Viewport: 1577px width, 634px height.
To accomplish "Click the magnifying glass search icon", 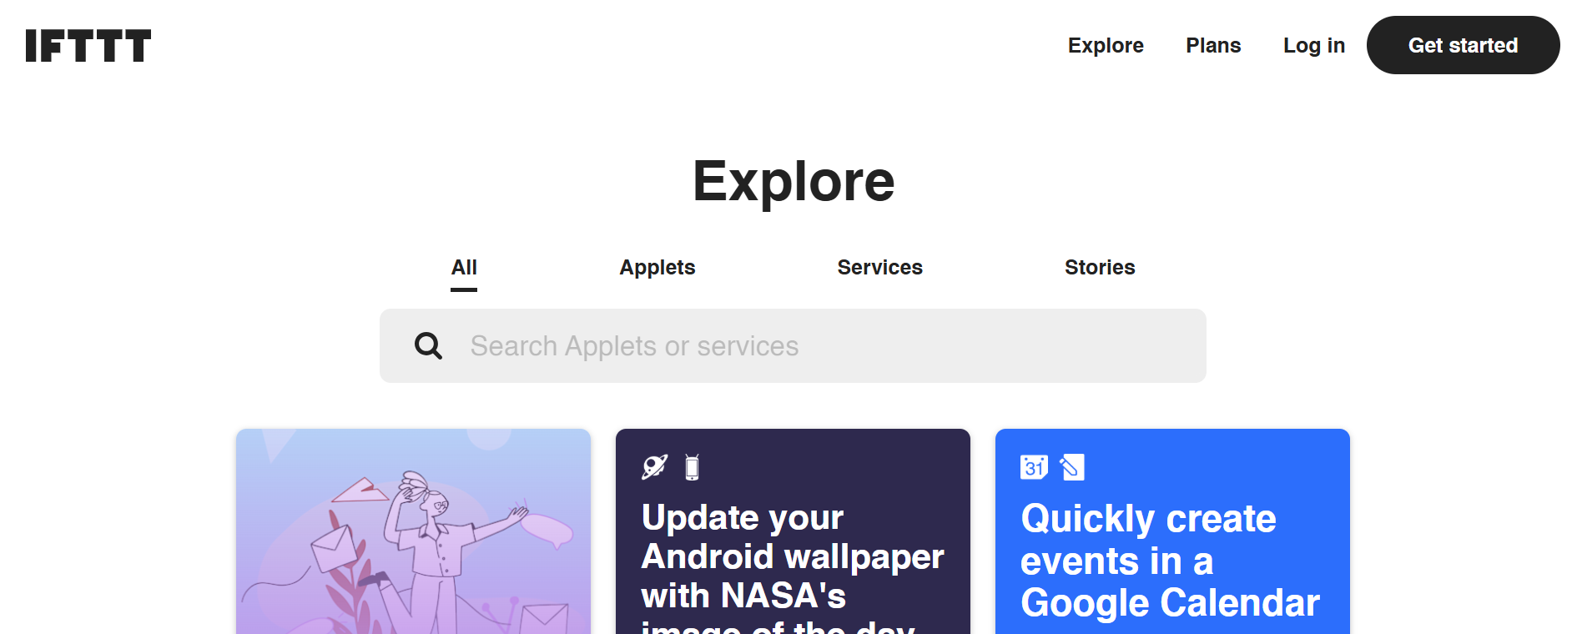I will [428, 345].
